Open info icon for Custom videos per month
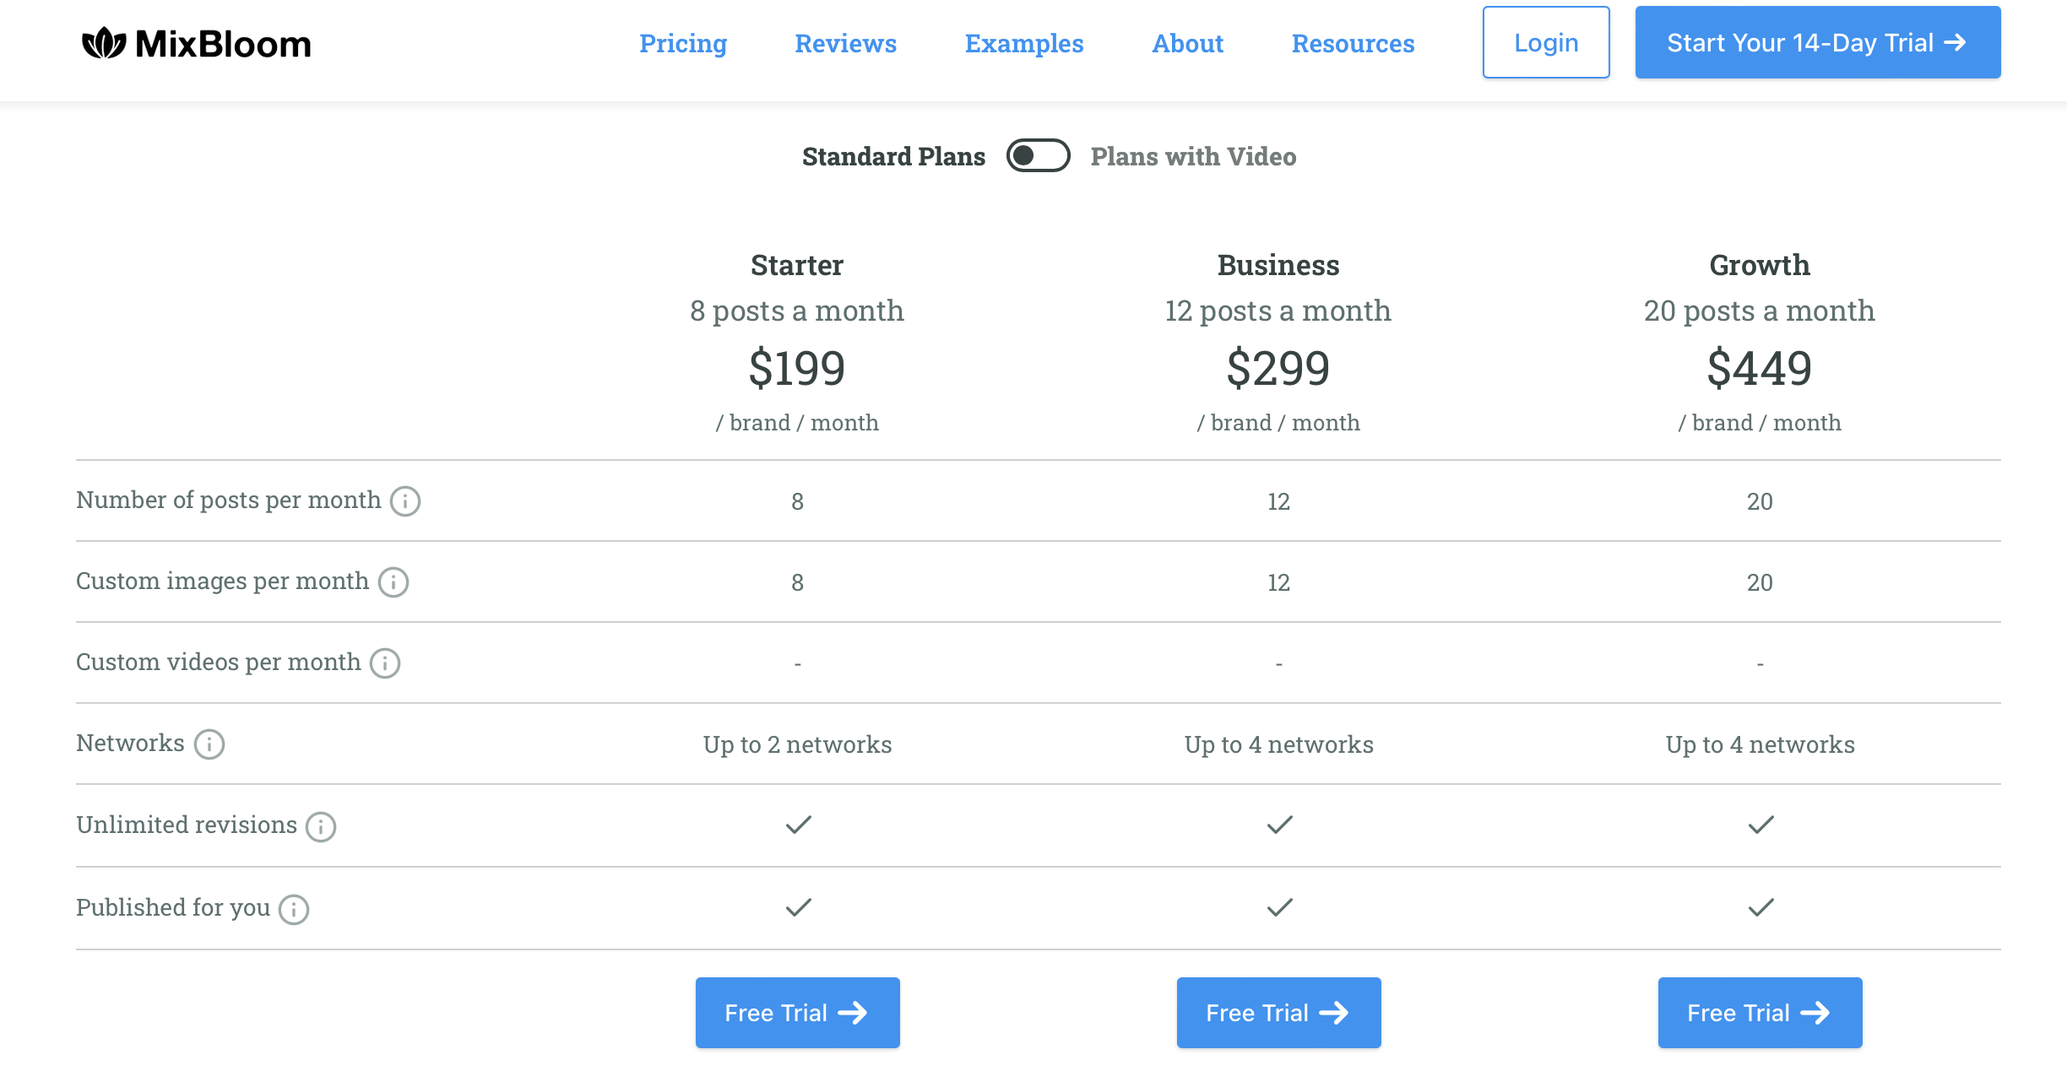 point(385,663)
